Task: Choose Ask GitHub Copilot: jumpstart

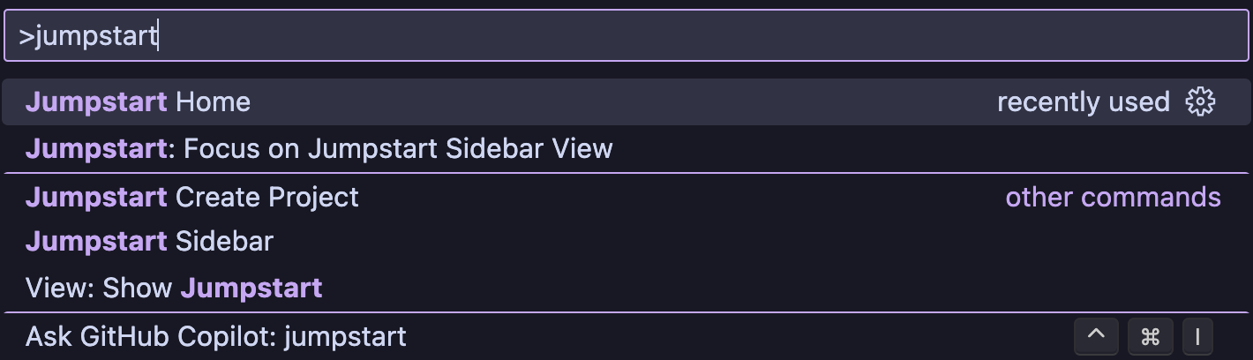Action: tap(216, 336)
